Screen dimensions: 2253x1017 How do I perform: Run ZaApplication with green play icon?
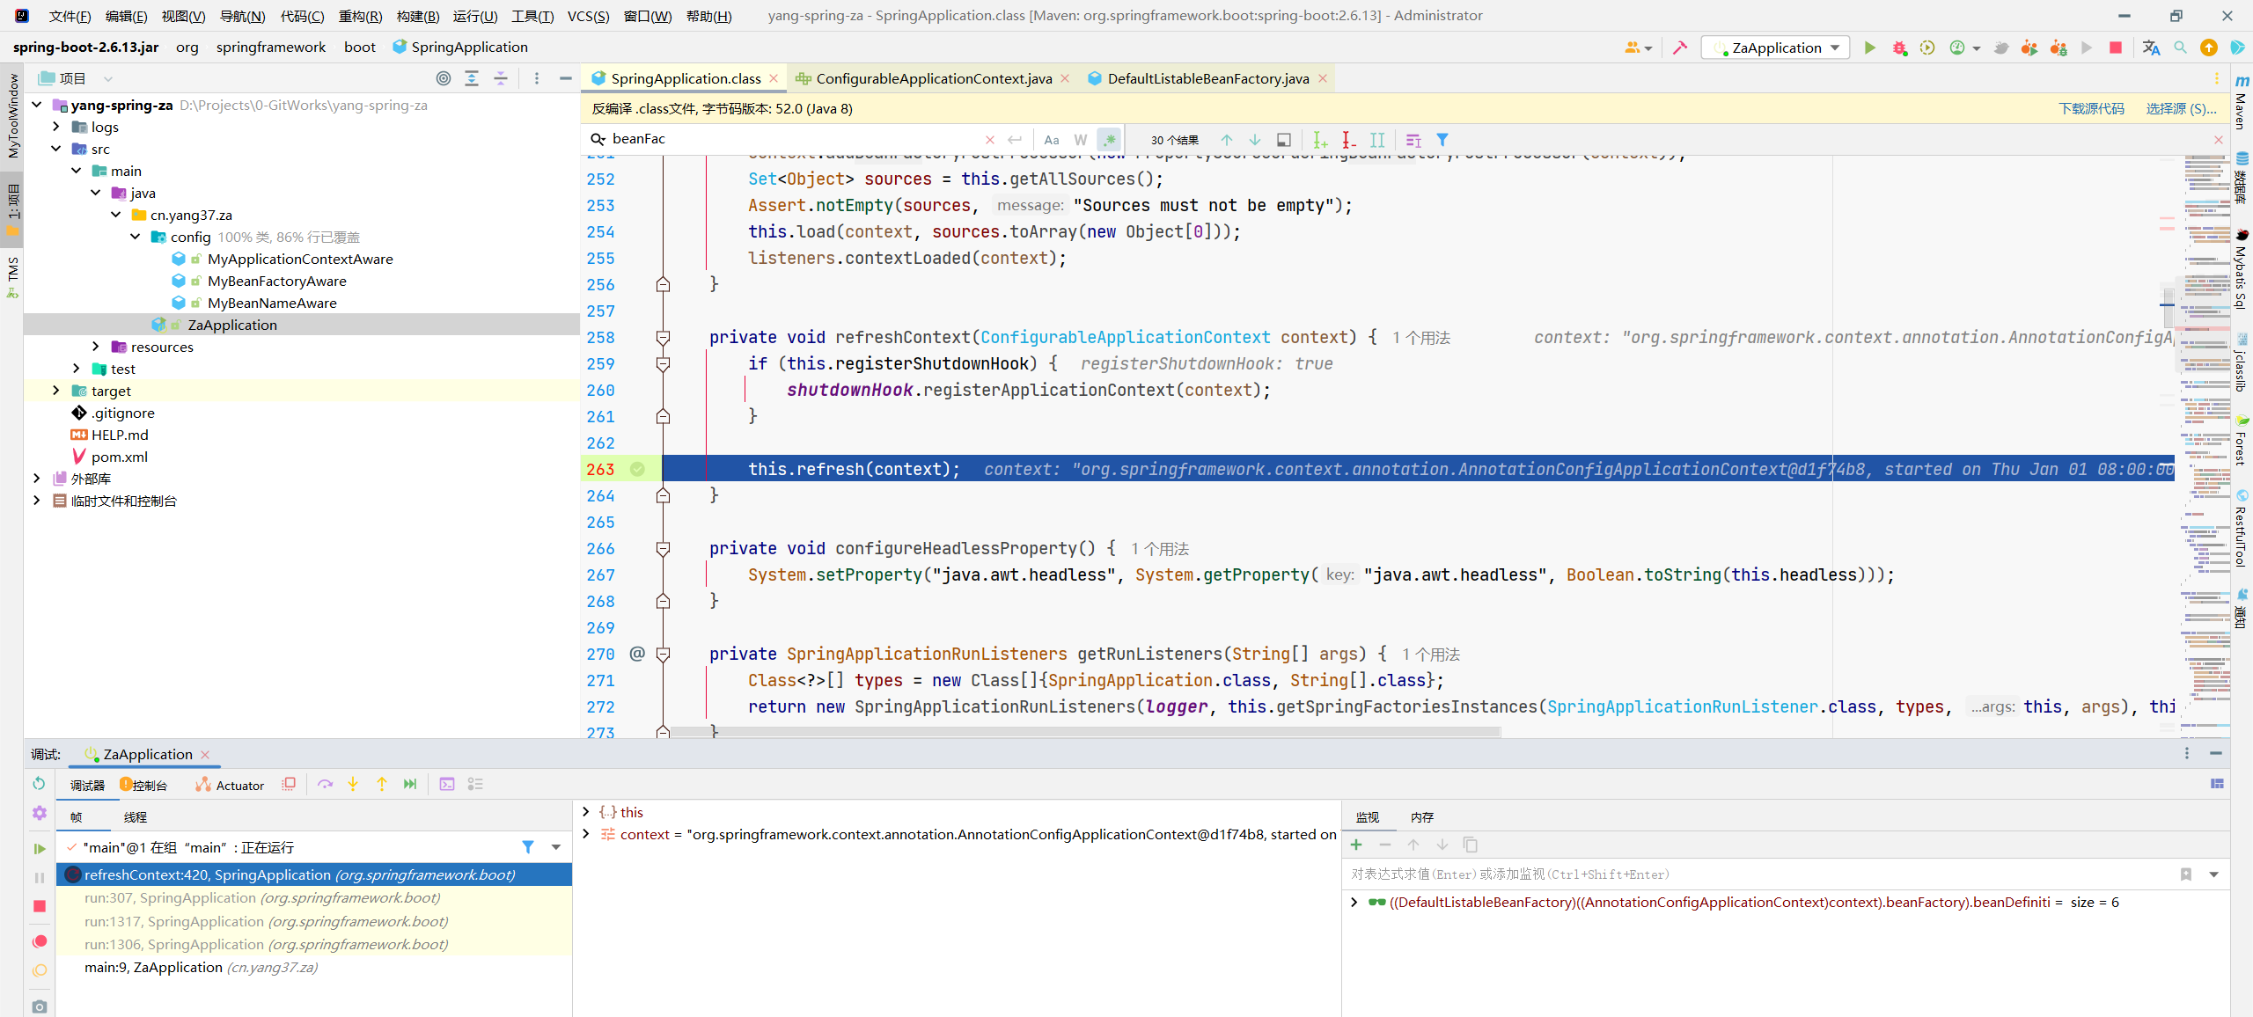click(1870, 48)
